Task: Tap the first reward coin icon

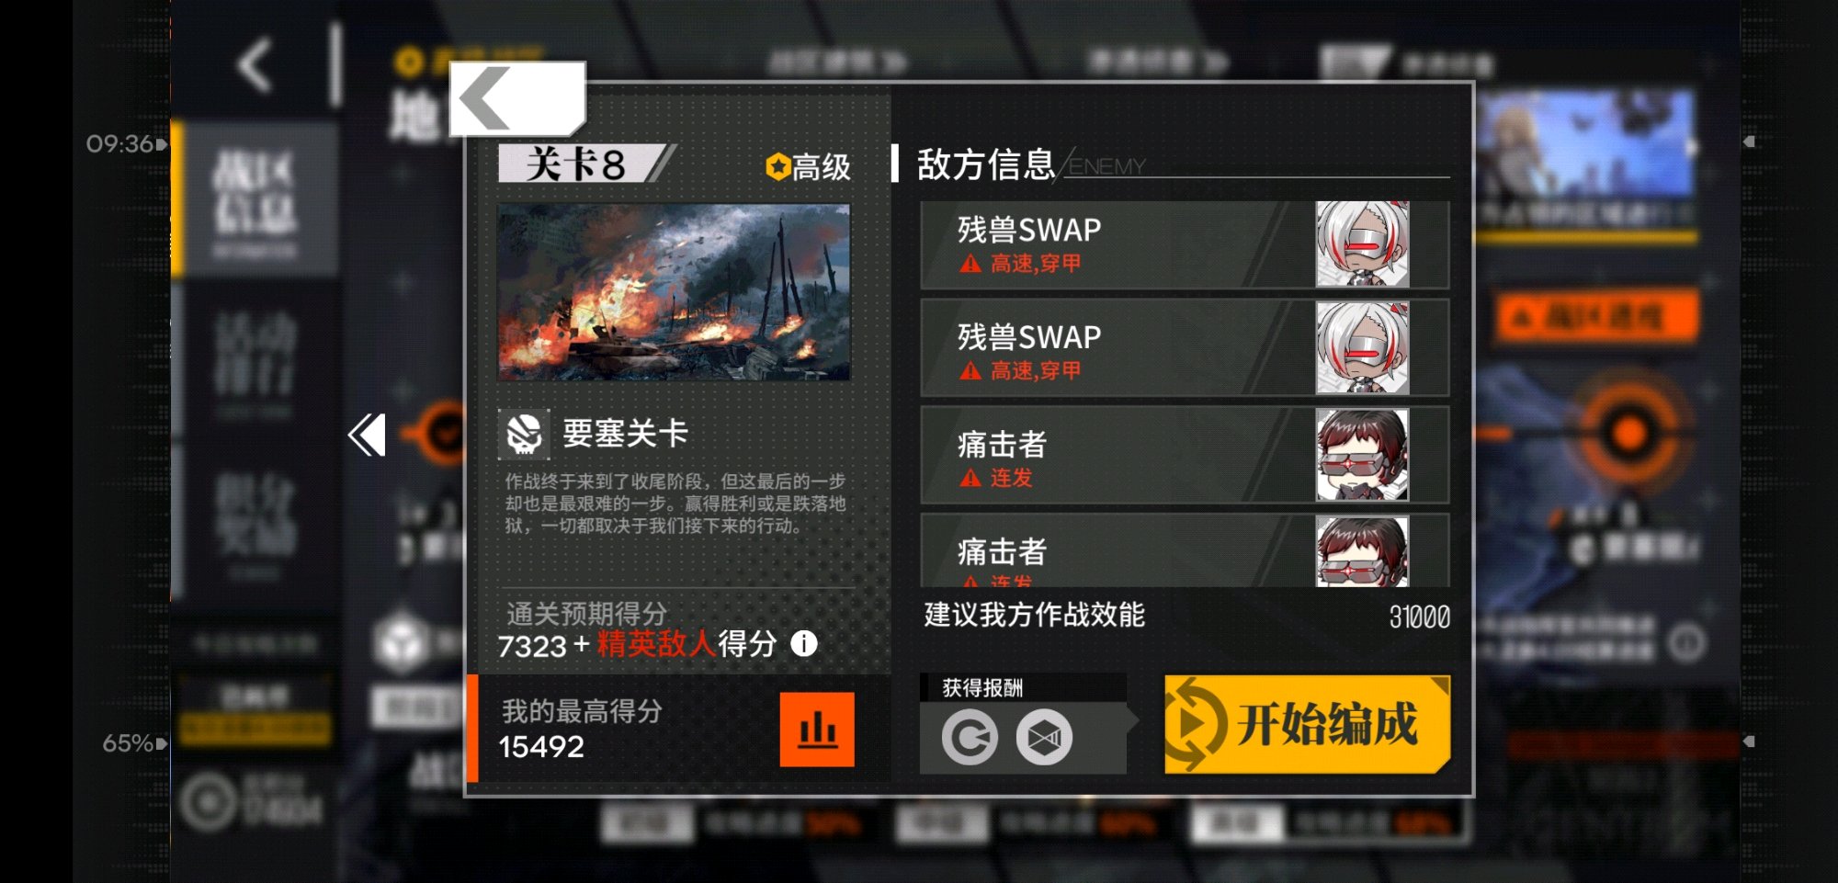Action: [970, 737]
